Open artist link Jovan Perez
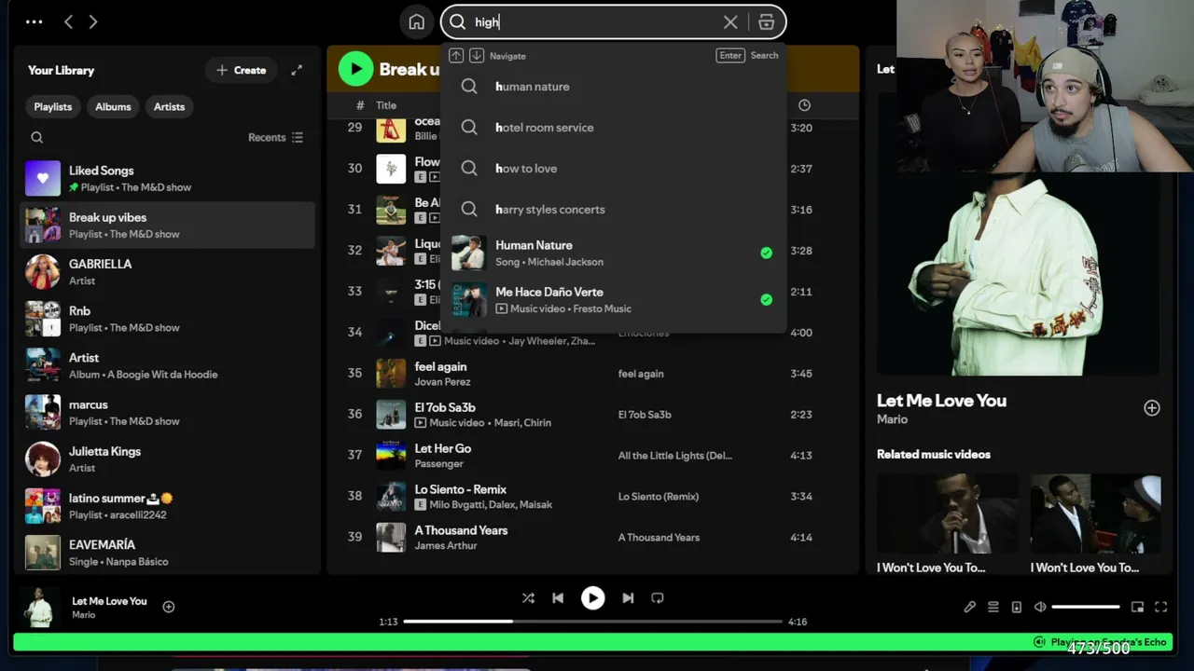Viewport: 1194px width, 671px height. [442, 382]
